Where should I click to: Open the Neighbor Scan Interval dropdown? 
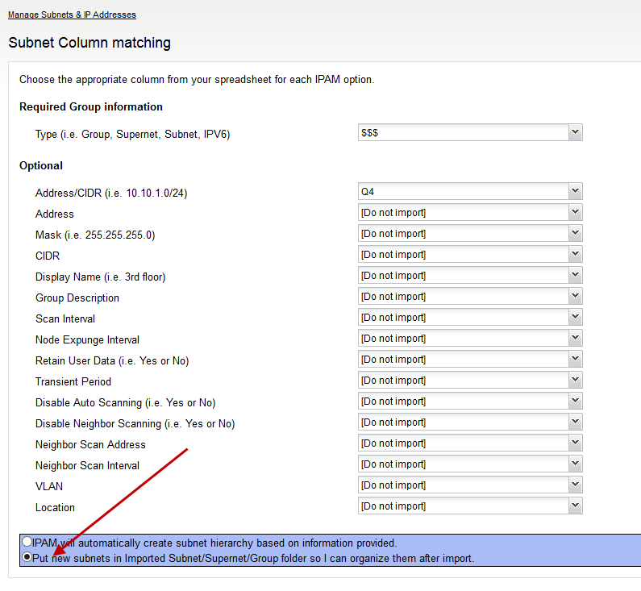click(x=470, y=464)
